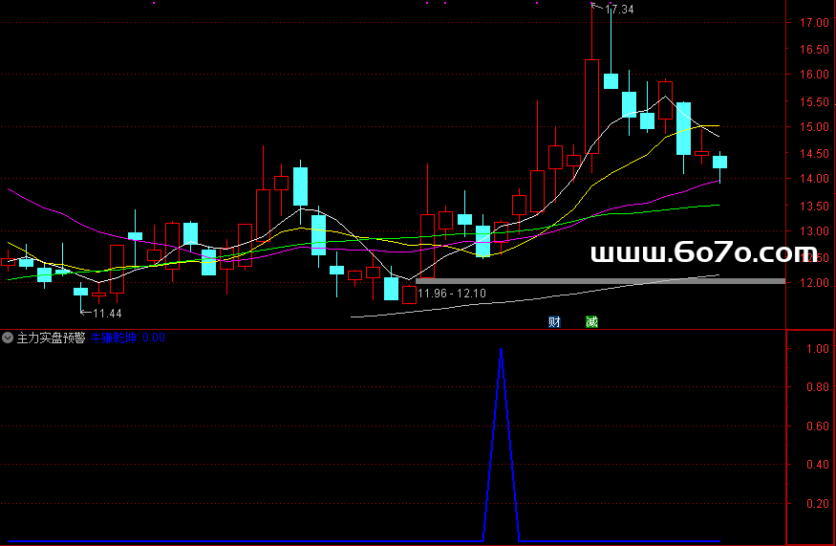
Task: Click the 12.00 price axis label
Action: pos(814,283)
